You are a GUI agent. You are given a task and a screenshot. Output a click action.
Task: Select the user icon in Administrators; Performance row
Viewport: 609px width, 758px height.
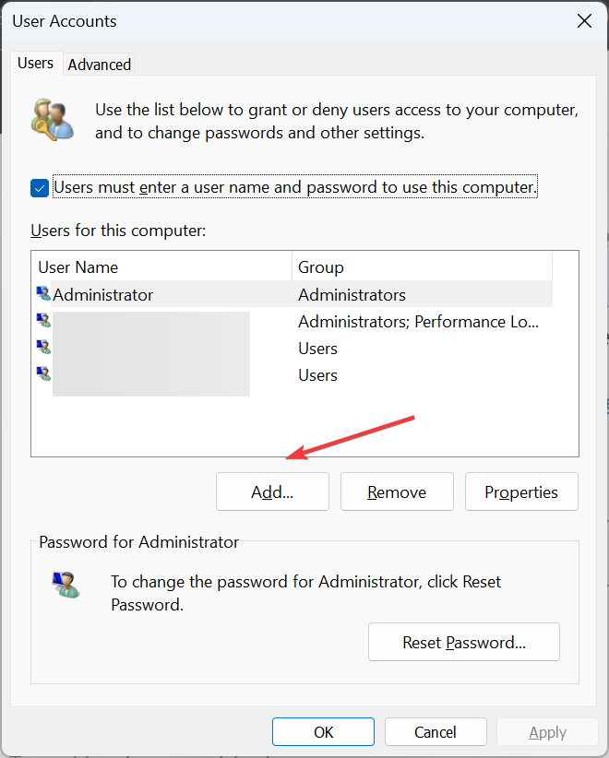point(43,321)
